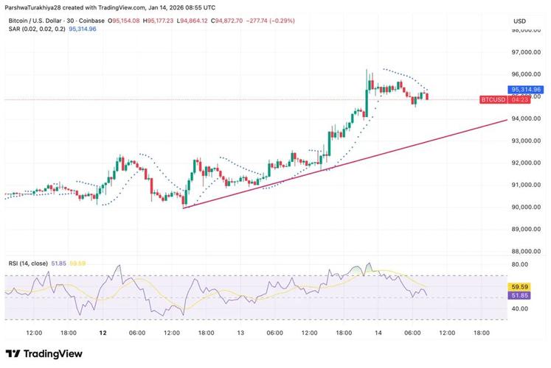The width and height of the screenshot is (551, 368).
Task: Click the blue SAR price label 95,314.96
Action: click(x=526, y=90)
